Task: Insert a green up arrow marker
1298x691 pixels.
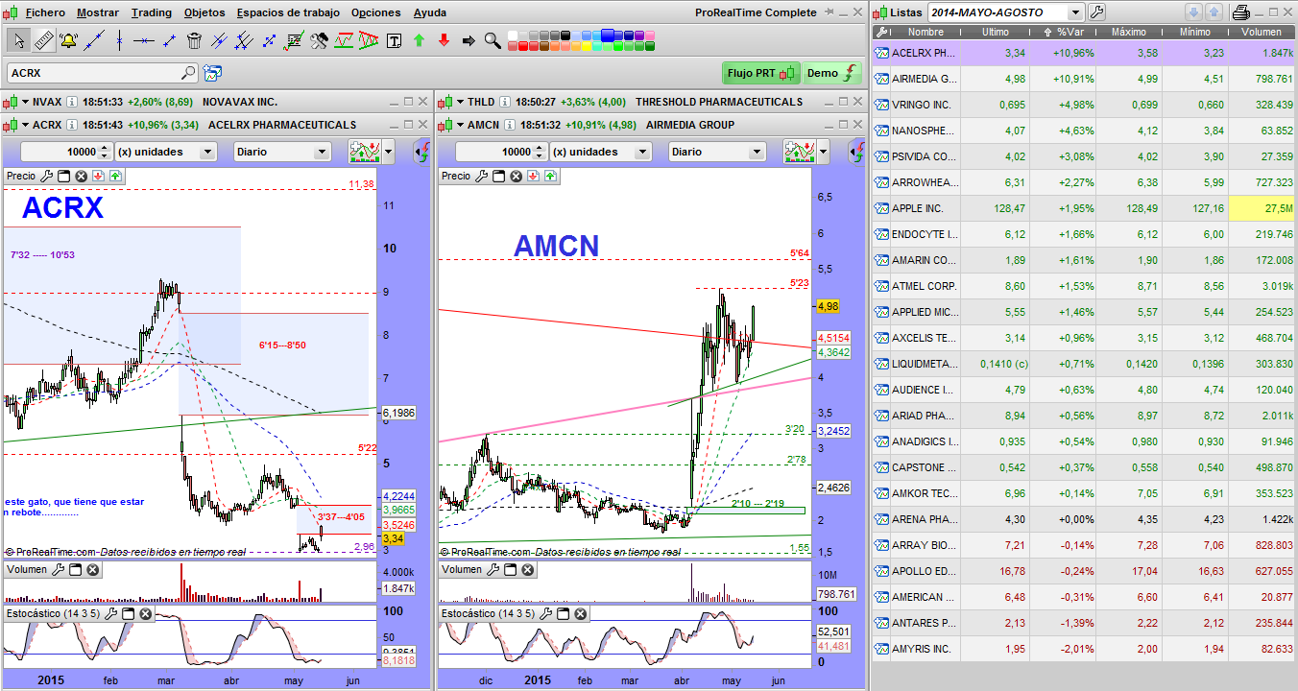Action: [419, 41]
